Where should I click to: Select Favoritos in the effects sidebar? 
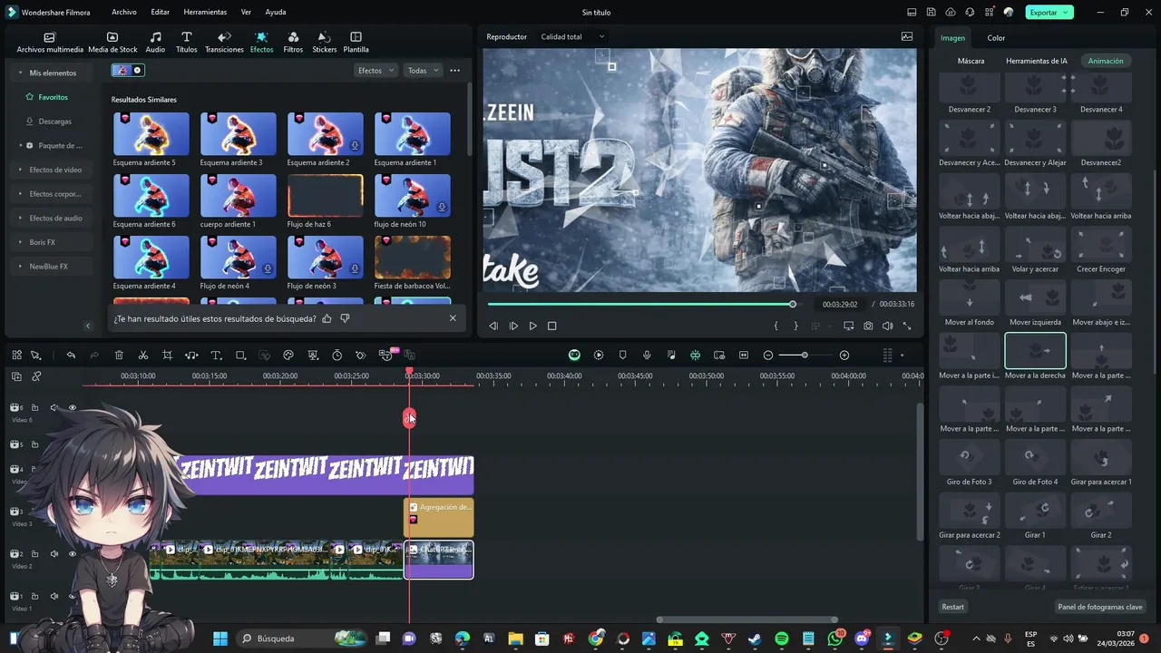coord(53,97)
